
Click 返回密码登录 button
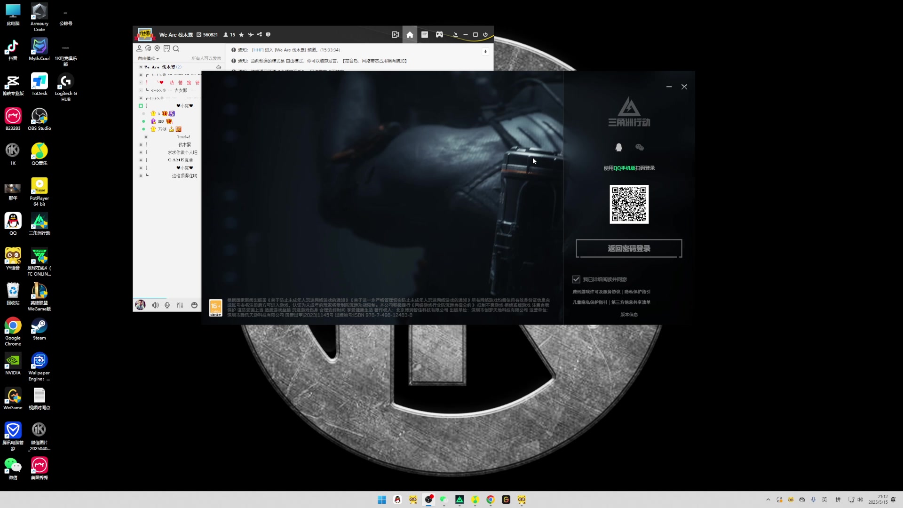click(629, 248)
